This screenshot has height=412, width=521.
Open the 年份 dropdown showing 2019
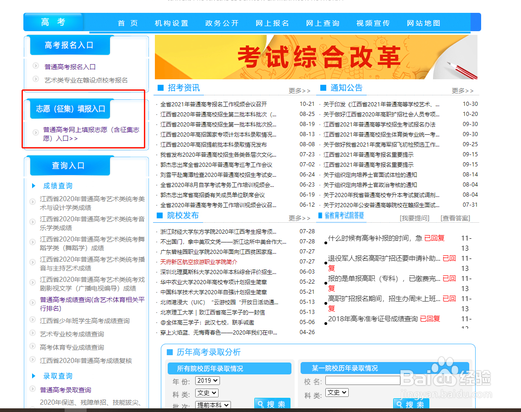[207, 380]
